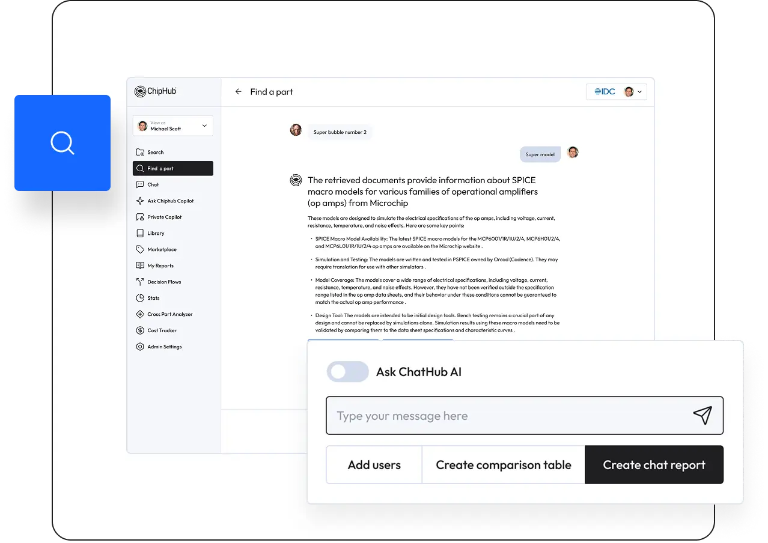Image resolution: width=768 pixels, height=543 pixels.
Task: Click the Create chat report button
Action: [x=654, y=465]
